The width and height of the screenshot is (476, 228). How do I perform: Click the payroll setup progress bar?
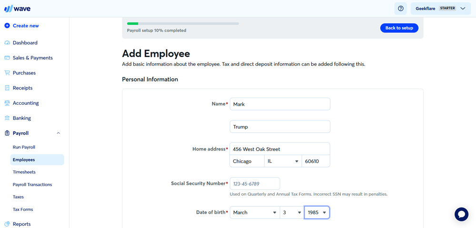[183, 23]
